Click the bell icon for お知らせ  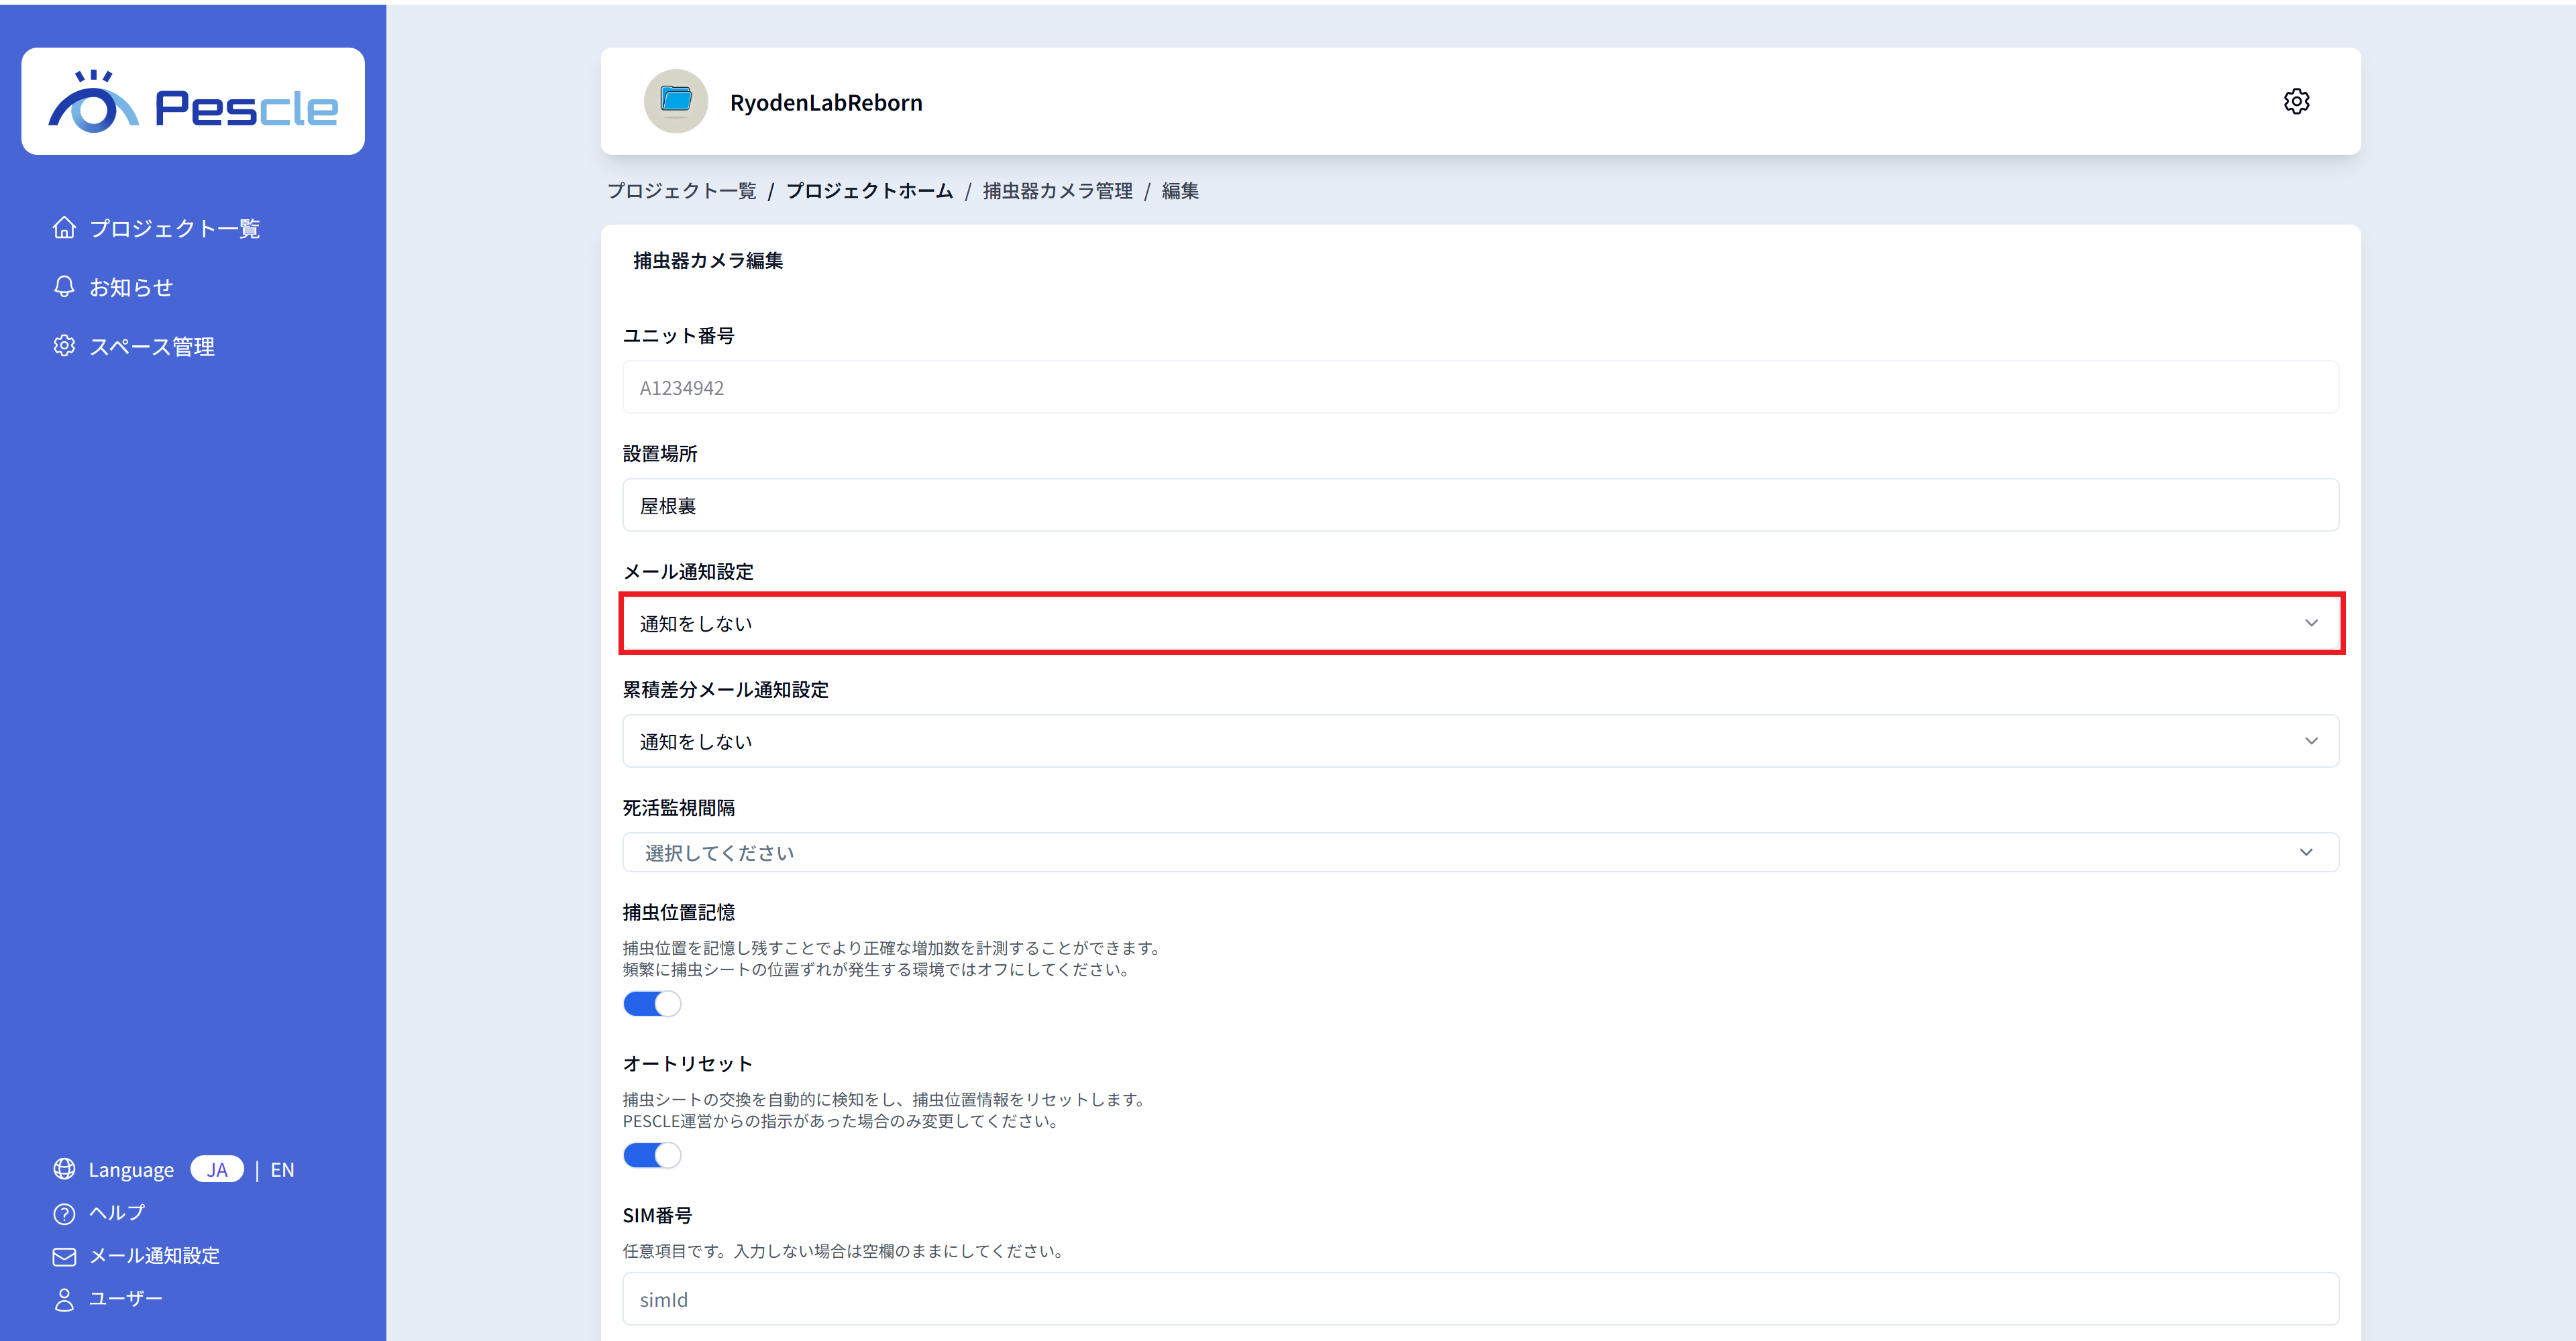pos(64,287)
